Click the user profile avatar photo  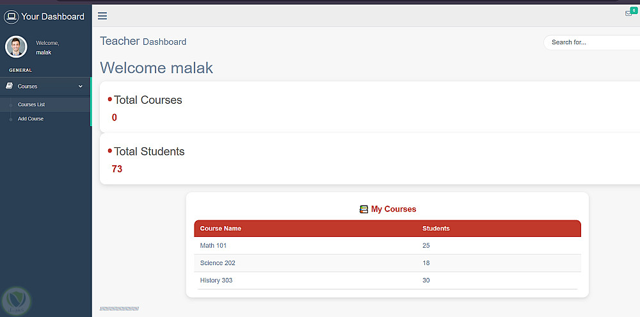point(16,47)
